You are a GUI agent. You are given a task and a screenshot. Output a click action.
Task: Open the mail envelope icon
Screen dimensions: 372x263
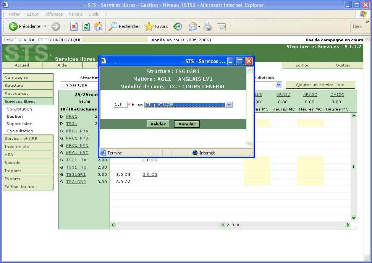click(x=192, y=26)
